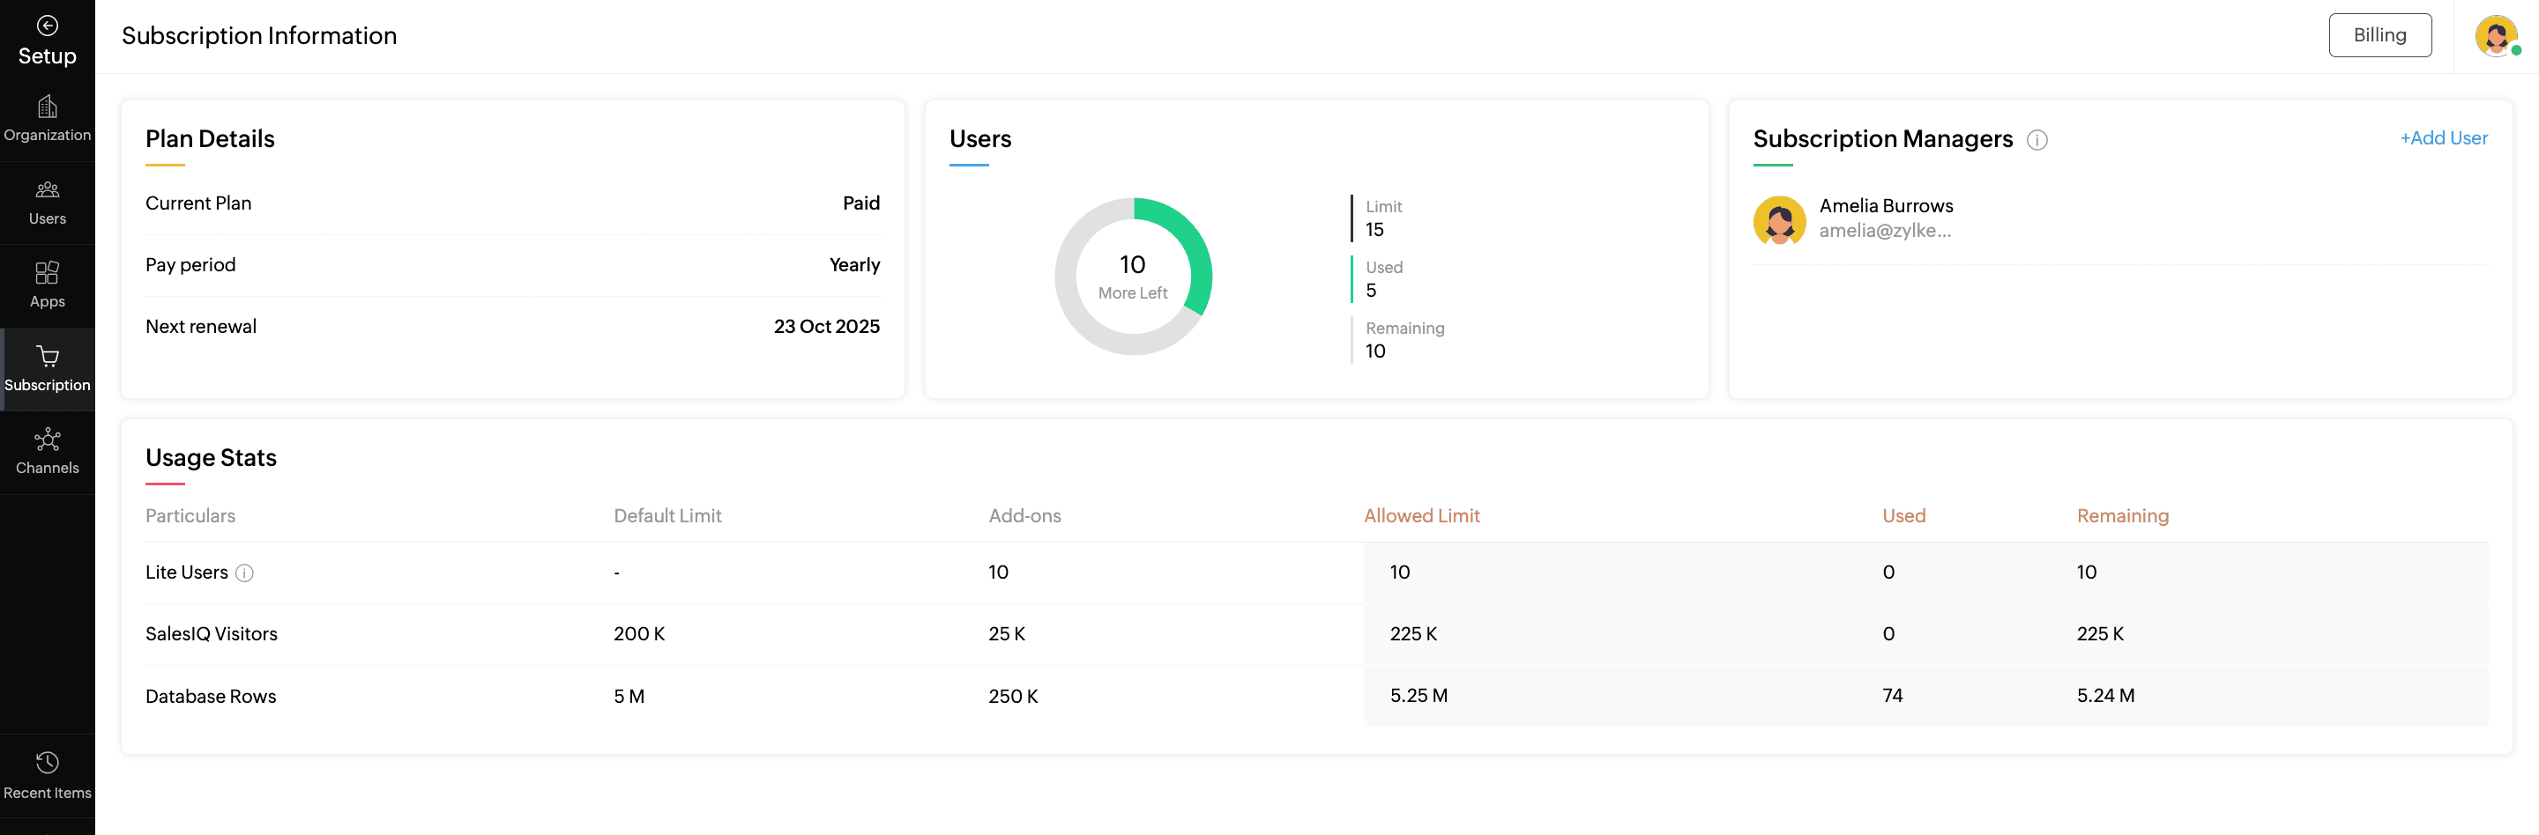
Task: Click the users donut chart
Action: point(1133,277)
